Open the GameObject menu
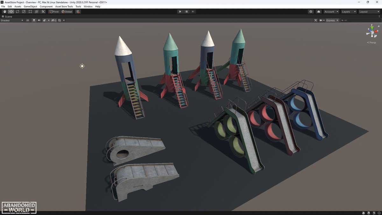 click(30, 6)
